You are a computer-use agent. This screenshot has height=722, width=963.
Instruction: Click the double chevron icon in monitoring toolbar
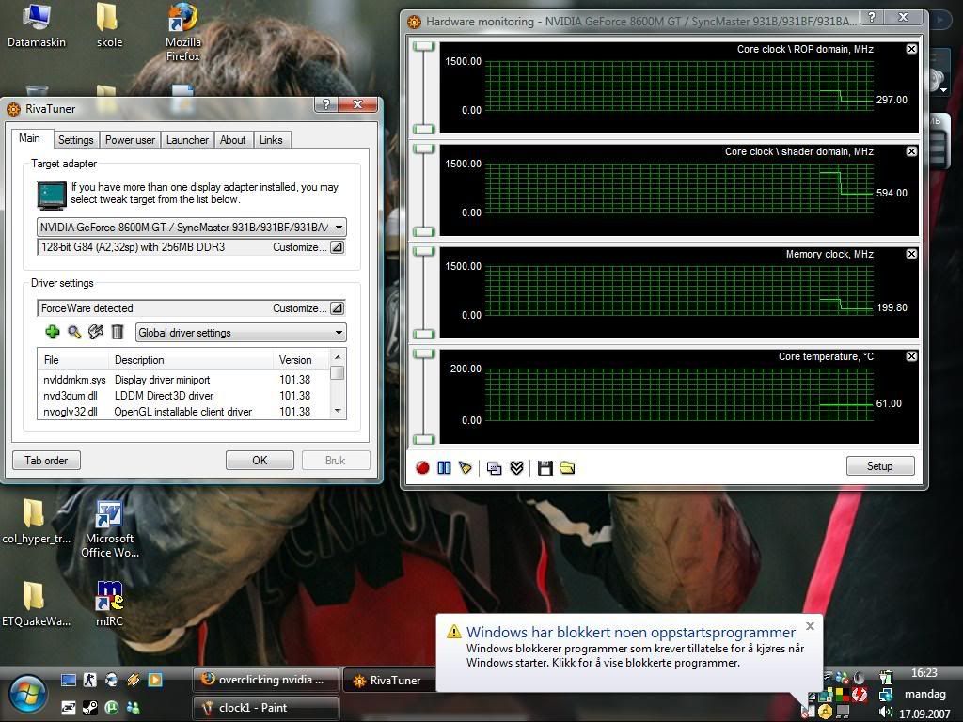click(x=516, y=468)
